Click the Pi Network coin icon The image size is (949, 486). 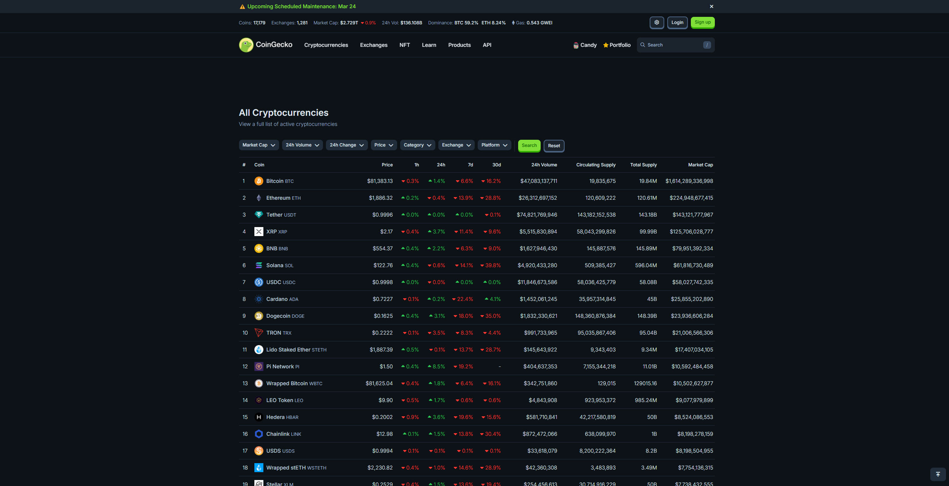point(259,366)
